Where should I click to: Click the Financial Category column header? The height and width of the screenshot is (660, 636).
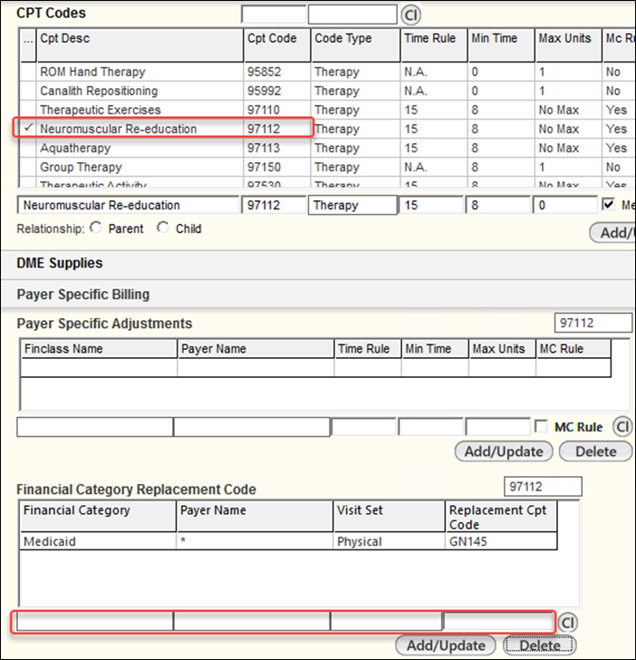(98, 516)
